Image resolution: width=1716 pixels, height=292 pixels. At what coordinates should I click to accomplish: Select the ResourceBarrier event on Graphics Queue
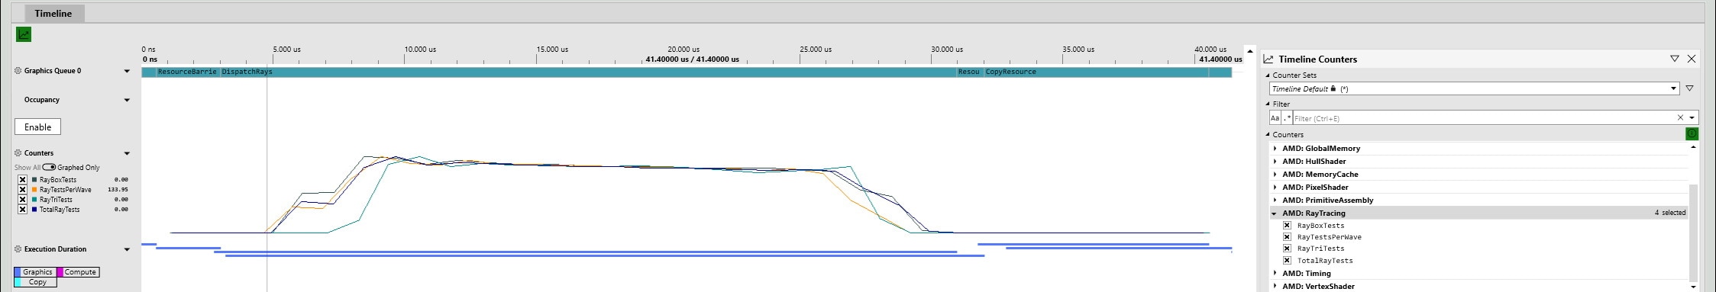tap(188, 72)
